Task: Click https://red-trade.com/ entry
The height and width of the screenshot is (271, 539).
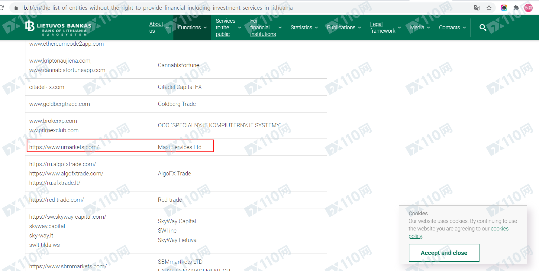Action: coord(56,200)
